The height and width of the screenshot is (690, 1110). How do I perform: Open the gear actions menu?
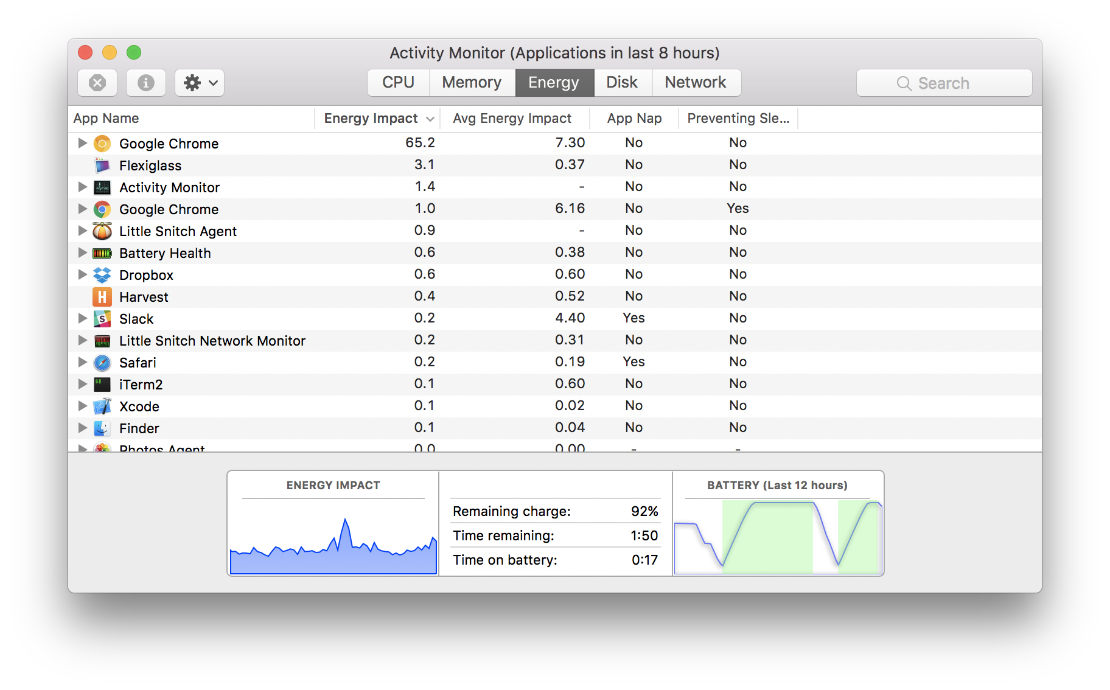[x=200, y=83]
